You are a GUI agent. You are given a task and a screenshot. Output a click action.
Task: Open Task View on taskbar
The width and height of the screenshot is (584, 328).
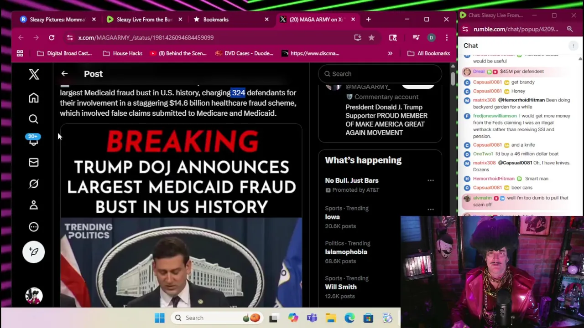coord(273,318)
